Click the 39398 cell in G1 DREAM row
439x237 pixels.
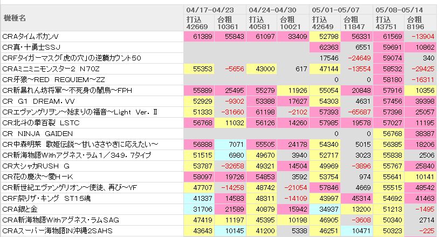tap(421, 101)
